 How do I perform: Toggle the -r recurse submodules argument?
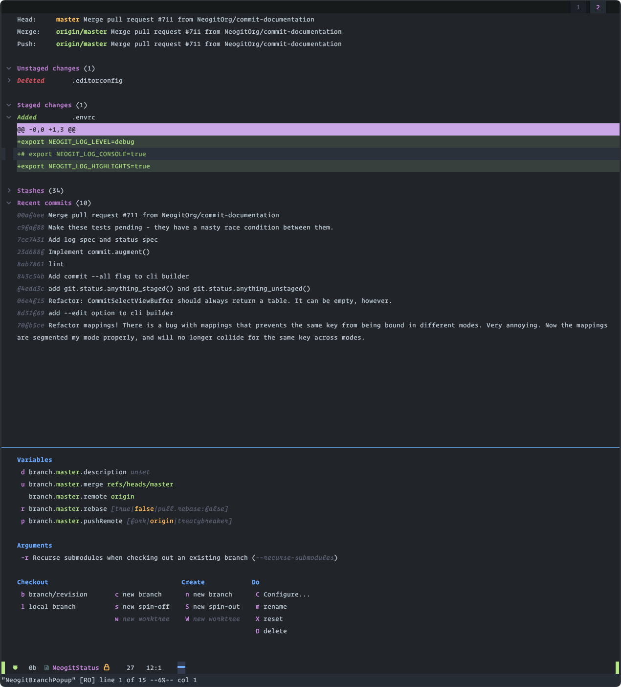(x=24, y=558)
